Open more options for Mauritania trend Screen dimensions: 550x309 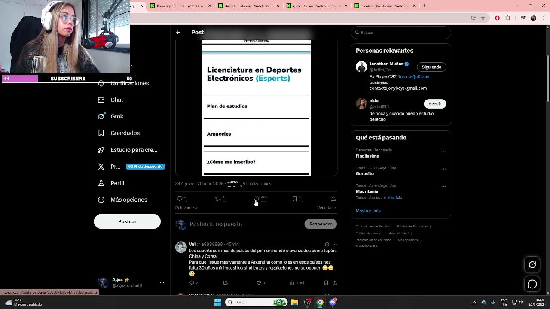tap(443, 187)
